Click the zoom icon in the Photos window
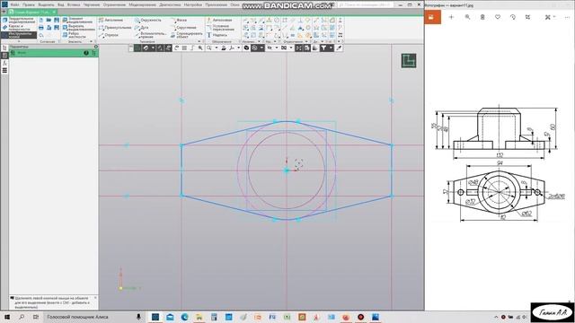The height and width of the screenshot is (323, 575). (467, 17)
